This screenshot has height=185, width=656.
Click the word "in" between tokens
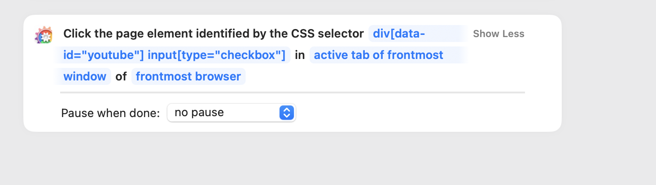(x=300, y=55)
